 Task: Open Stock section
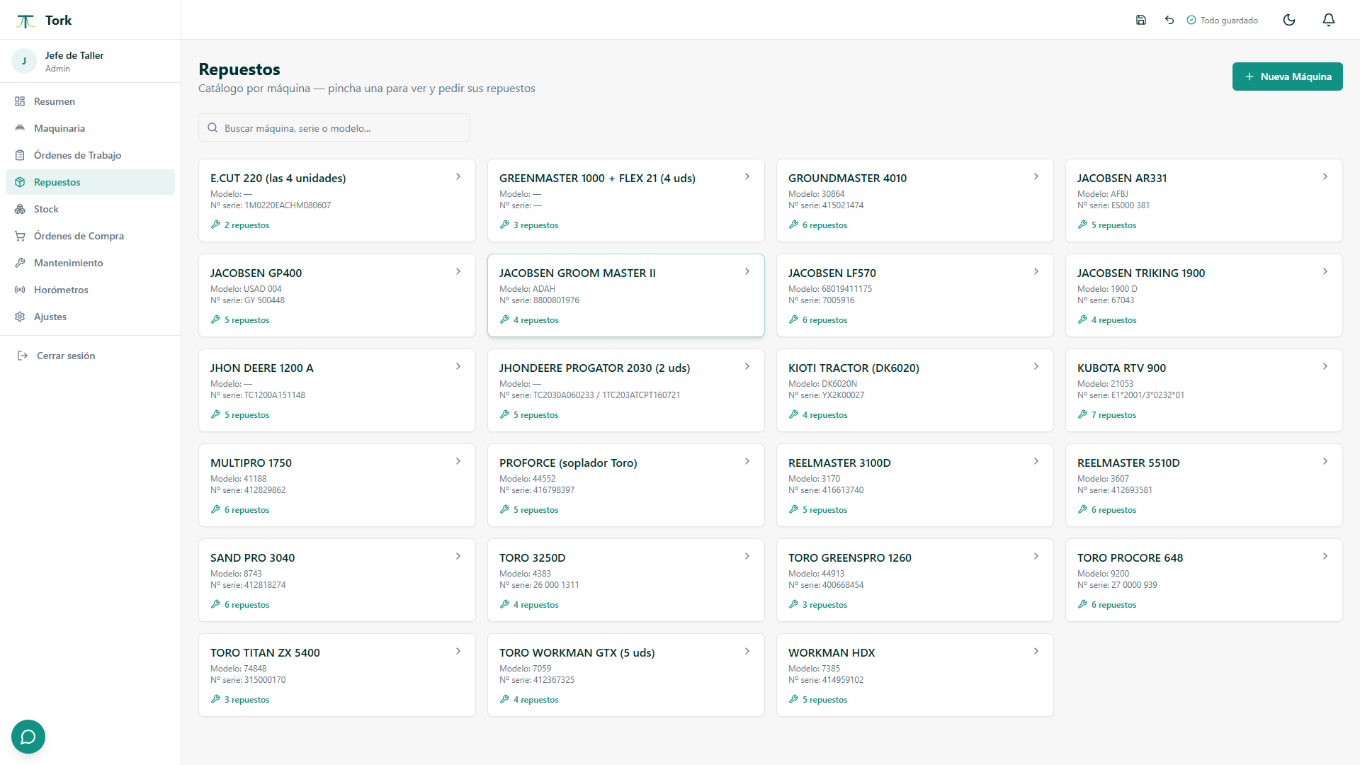point(90,209)
